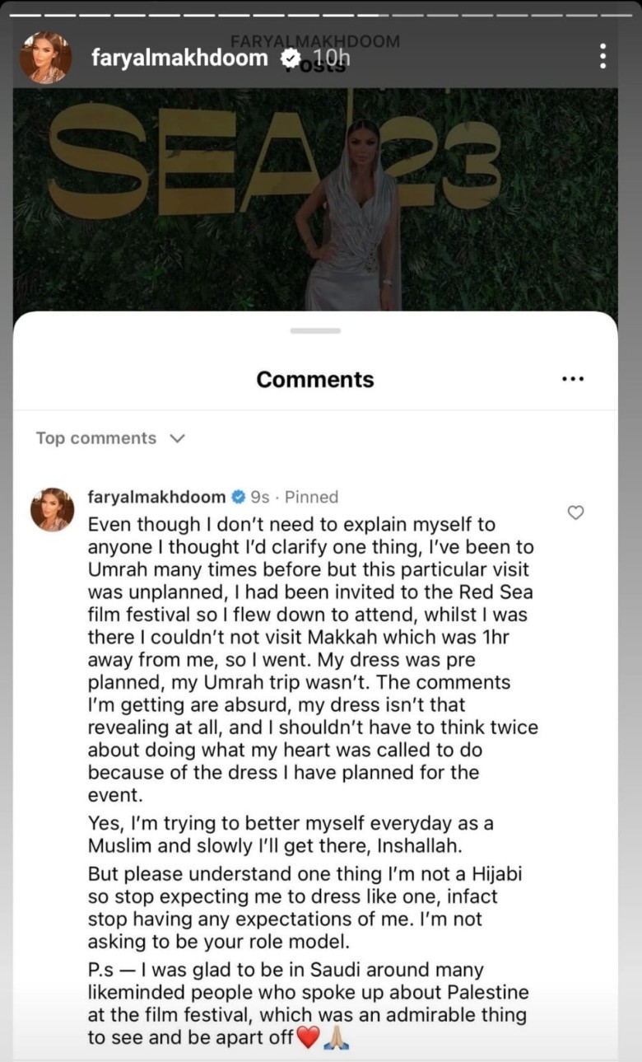The width and height of the screenshot is (642, 1062).
Task: Tap the red heart emoji ending the comment
Action: click(307, 1038)
